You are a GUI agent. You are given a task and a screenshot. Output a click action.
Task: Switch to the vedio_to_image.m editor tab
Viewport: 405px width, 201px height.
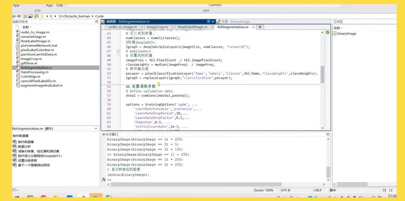(122, 27)
